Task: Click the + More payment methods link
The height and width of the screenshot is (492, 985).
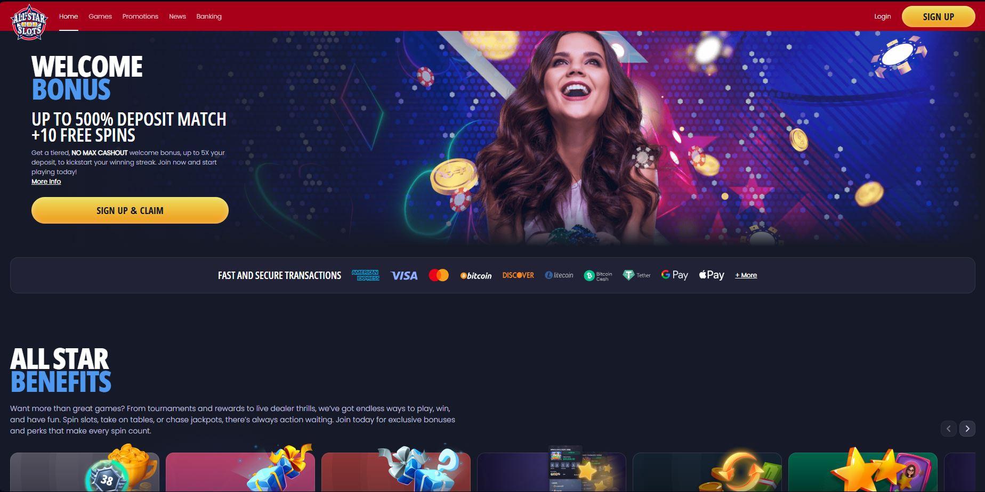Action: pos(746,275)
